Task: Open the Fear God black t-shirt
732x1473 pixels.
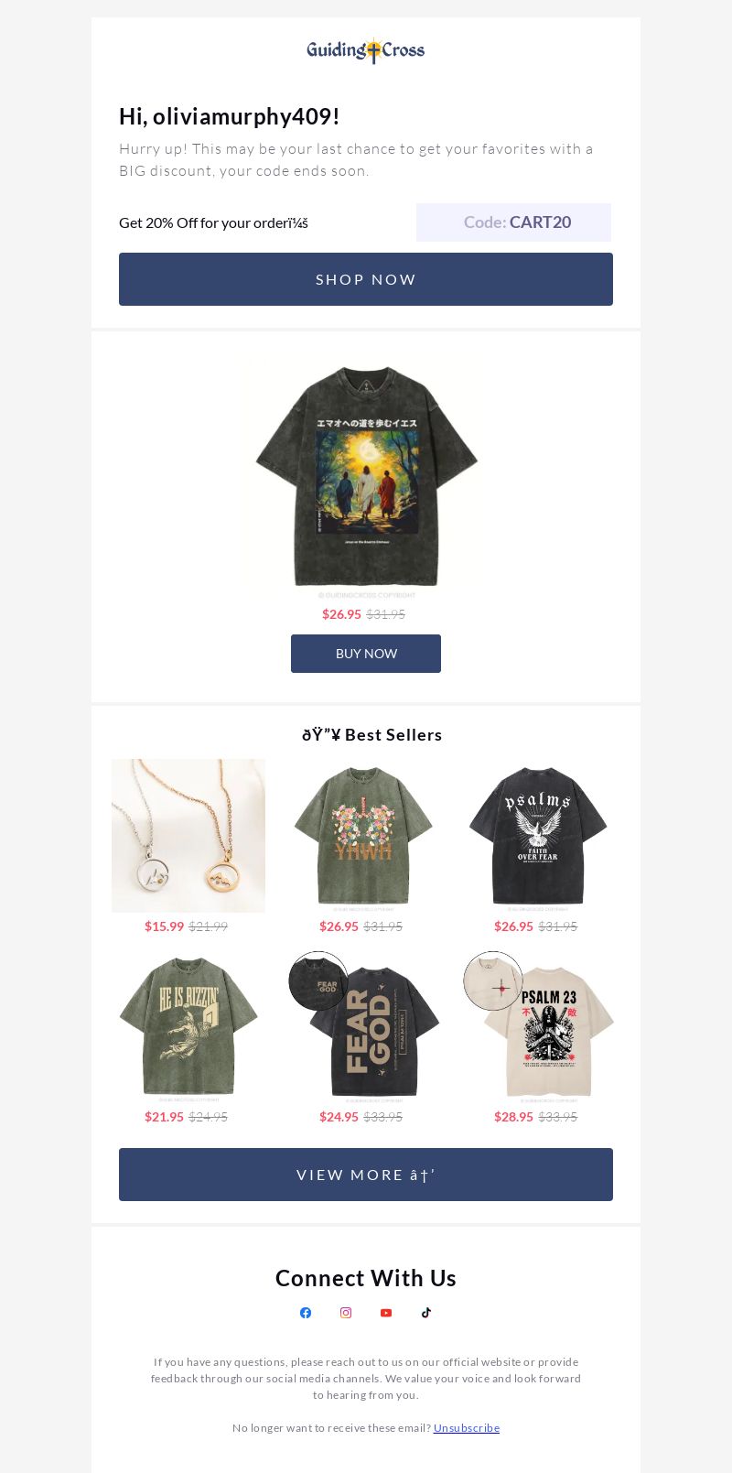Action: (x=363, y=1026)
